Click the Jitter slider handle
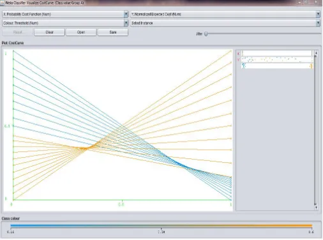 [x=206, y=34]
